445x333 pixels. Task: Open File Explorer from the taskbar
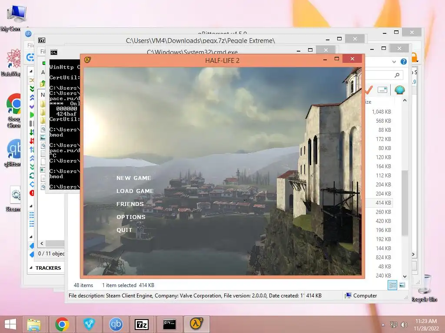34,324
